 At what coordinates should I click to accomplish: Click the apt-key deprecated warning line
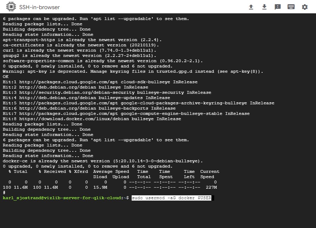(133, 71)
